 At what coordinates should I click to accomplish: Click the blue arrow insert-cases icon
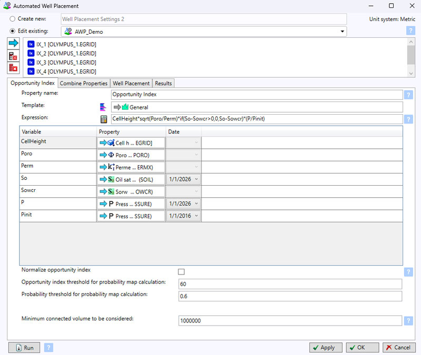coord(13,43)
